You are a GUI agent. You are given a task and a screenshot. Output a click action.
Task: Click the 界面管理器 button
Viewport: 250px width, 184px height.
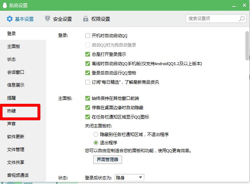coord(107,160)
